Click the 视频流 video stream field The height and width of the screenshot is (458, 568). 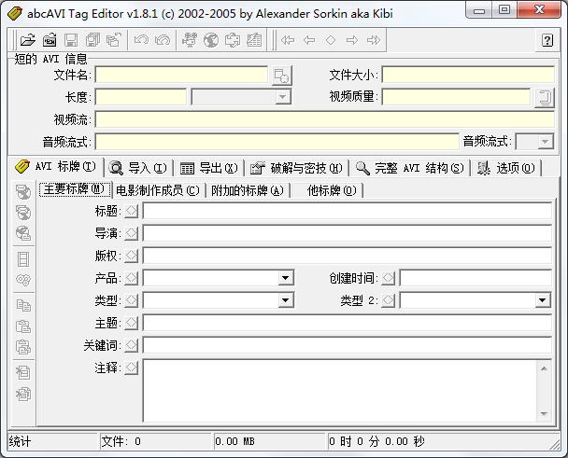pos(324,119)
